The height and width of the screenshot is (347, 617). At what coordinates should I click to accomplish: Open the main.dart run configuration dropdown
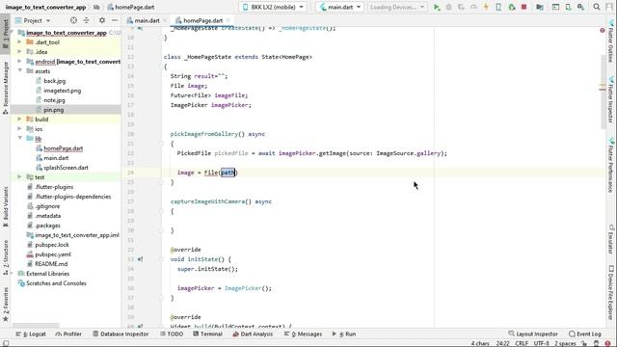[x=339, y=7]
